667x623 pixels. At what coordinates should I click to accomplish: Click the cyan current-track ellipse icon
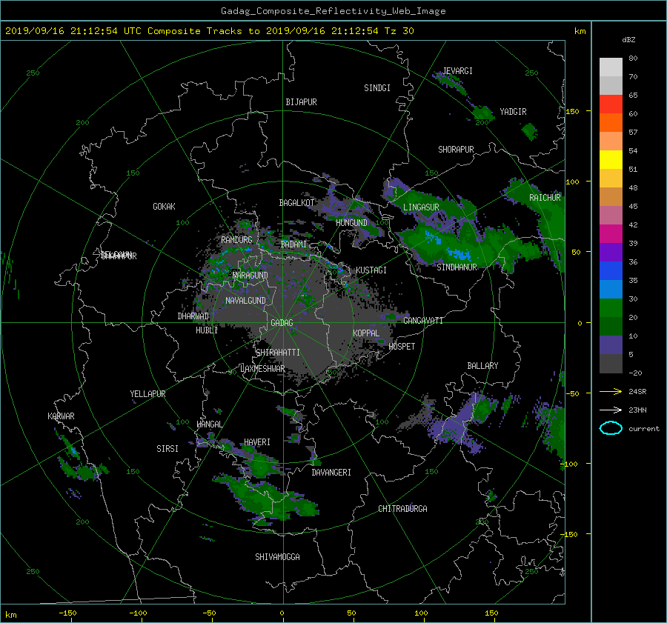[611, 428]
